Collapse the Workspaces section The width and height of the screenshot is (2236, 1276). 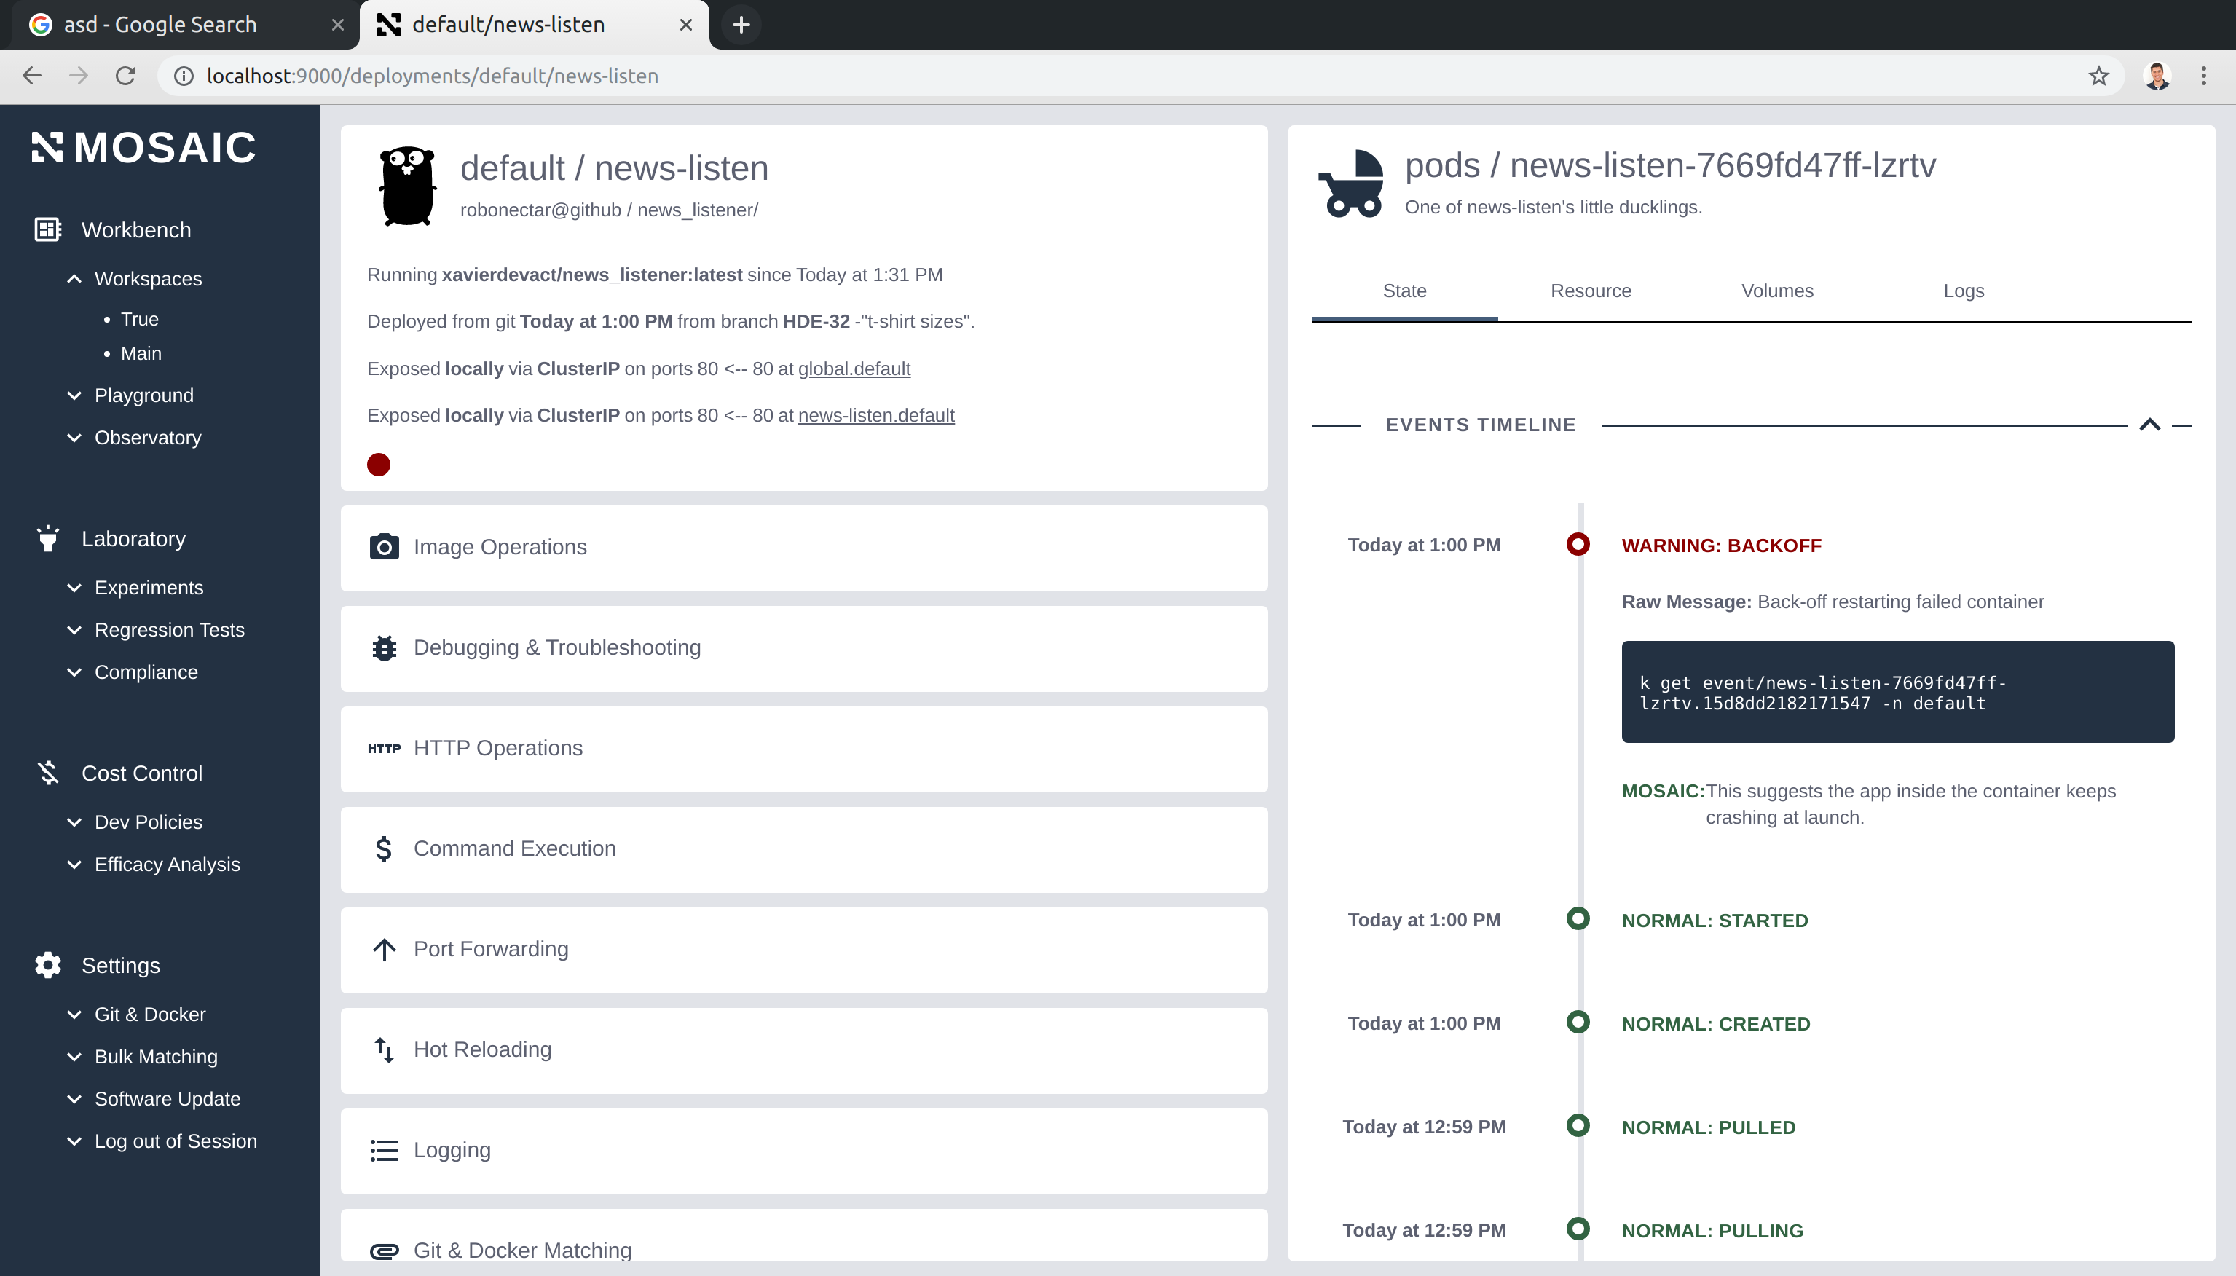(x=73, y=279)
